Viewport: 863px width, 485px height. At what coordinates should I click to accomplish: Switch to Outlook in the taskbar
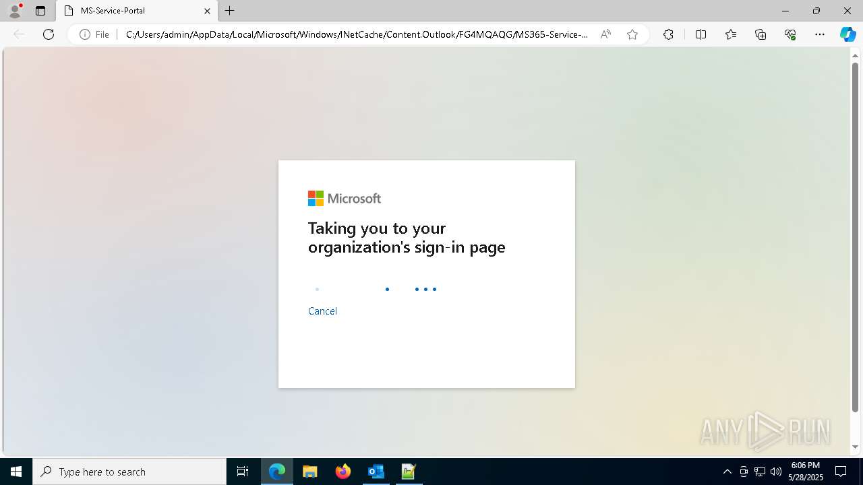376,472
